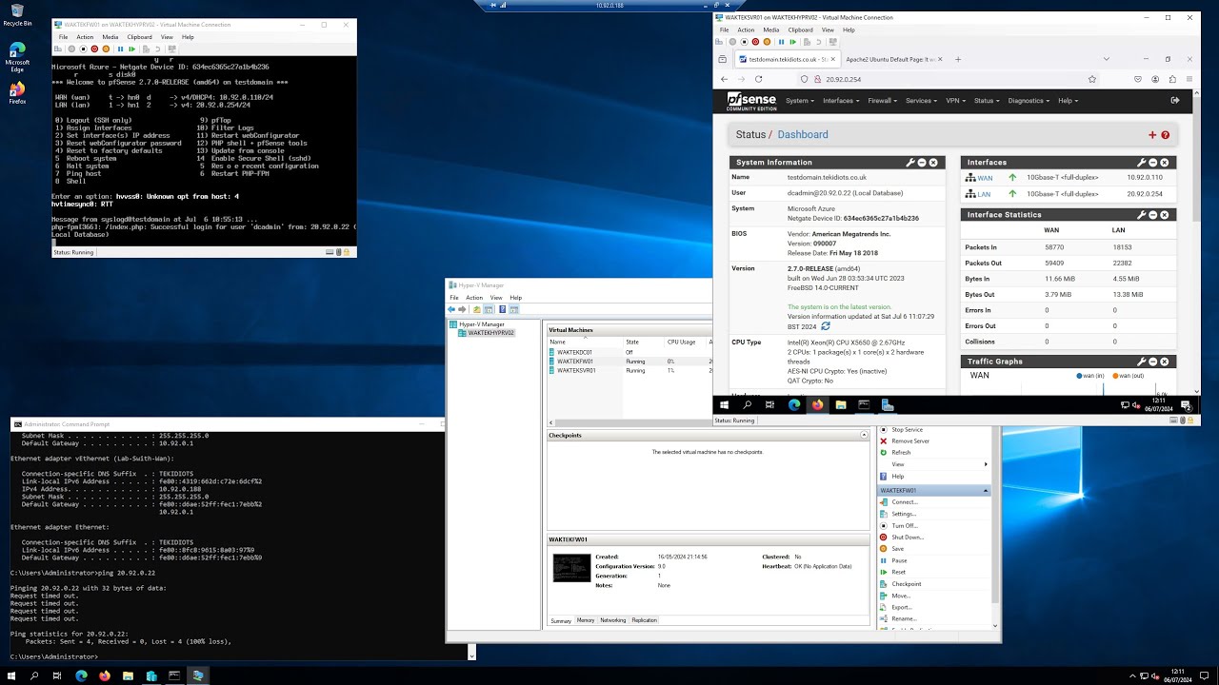1219x685 pixels.
Task: Click Dashboard breadcrumb link in pfSense
Action: point(803,135)
